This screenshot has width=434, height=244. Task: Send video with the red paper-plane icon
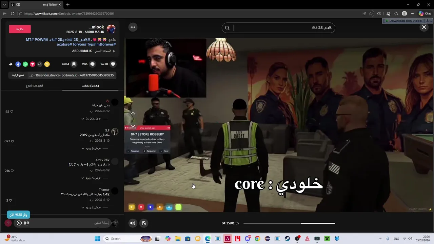click(33, 64)
